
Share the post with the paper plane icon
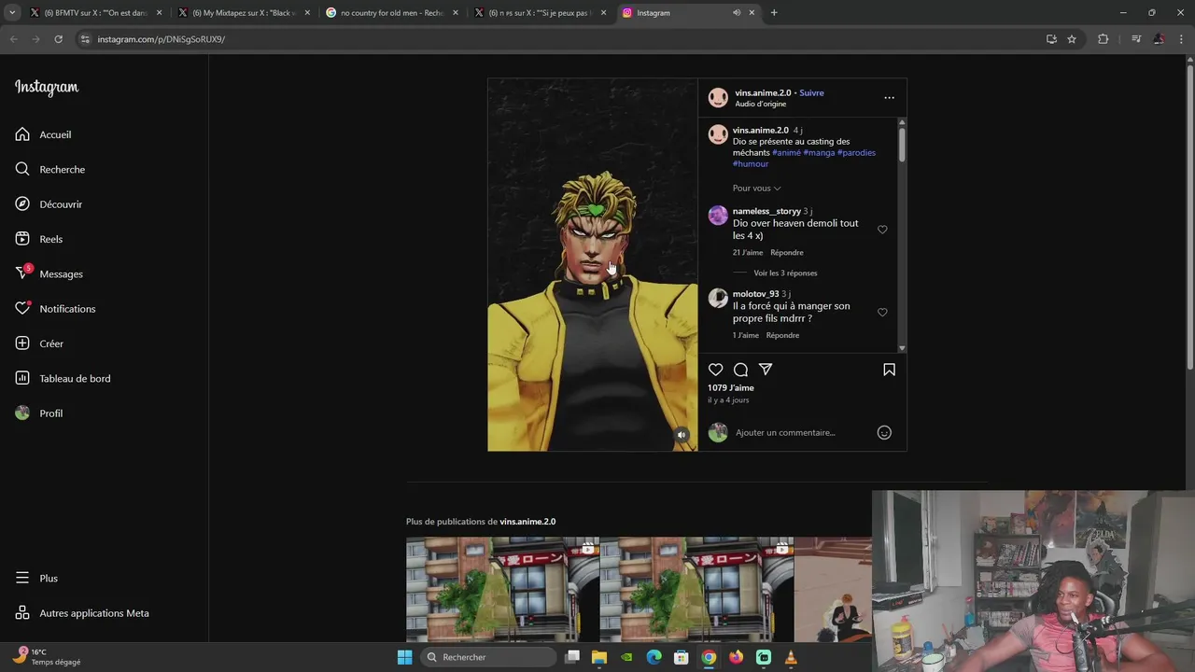tap(766, 370)
